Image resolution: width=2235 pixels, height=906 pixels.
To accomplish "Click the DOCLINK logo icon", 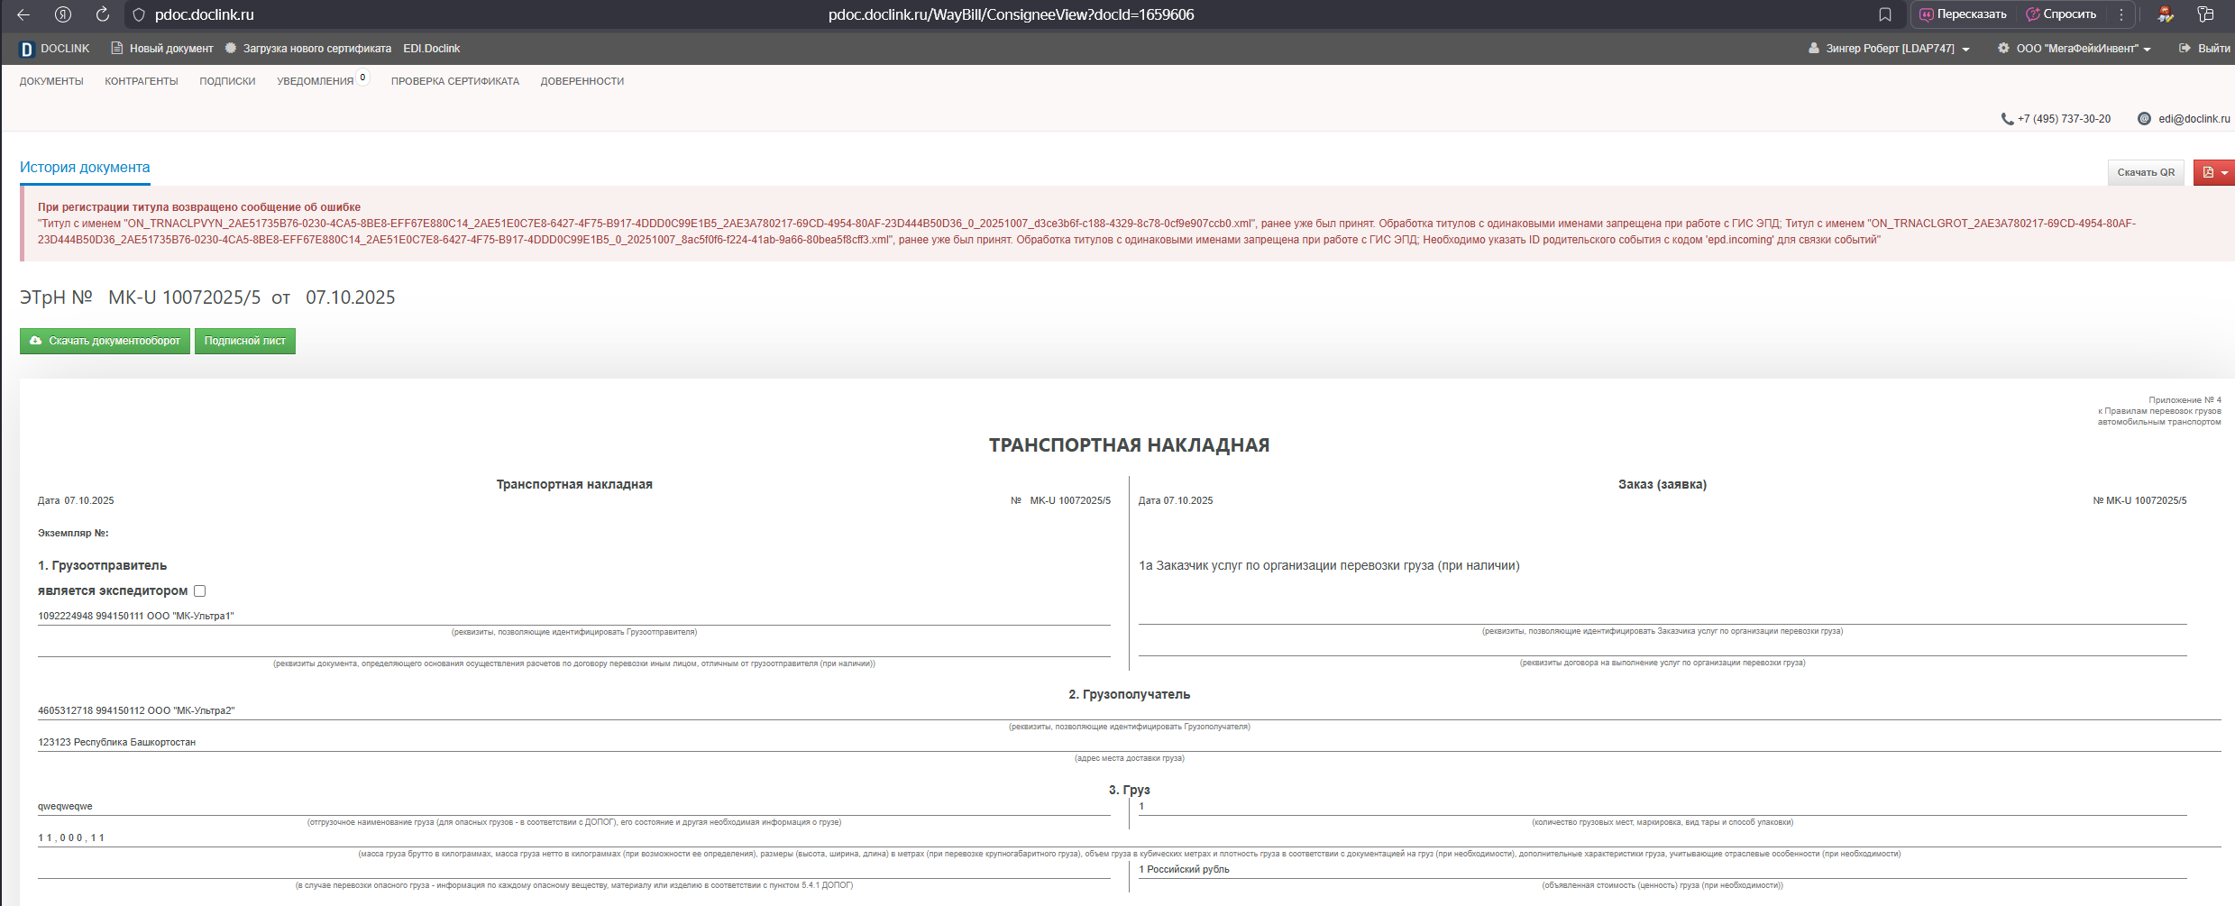I will coord(27,49).
